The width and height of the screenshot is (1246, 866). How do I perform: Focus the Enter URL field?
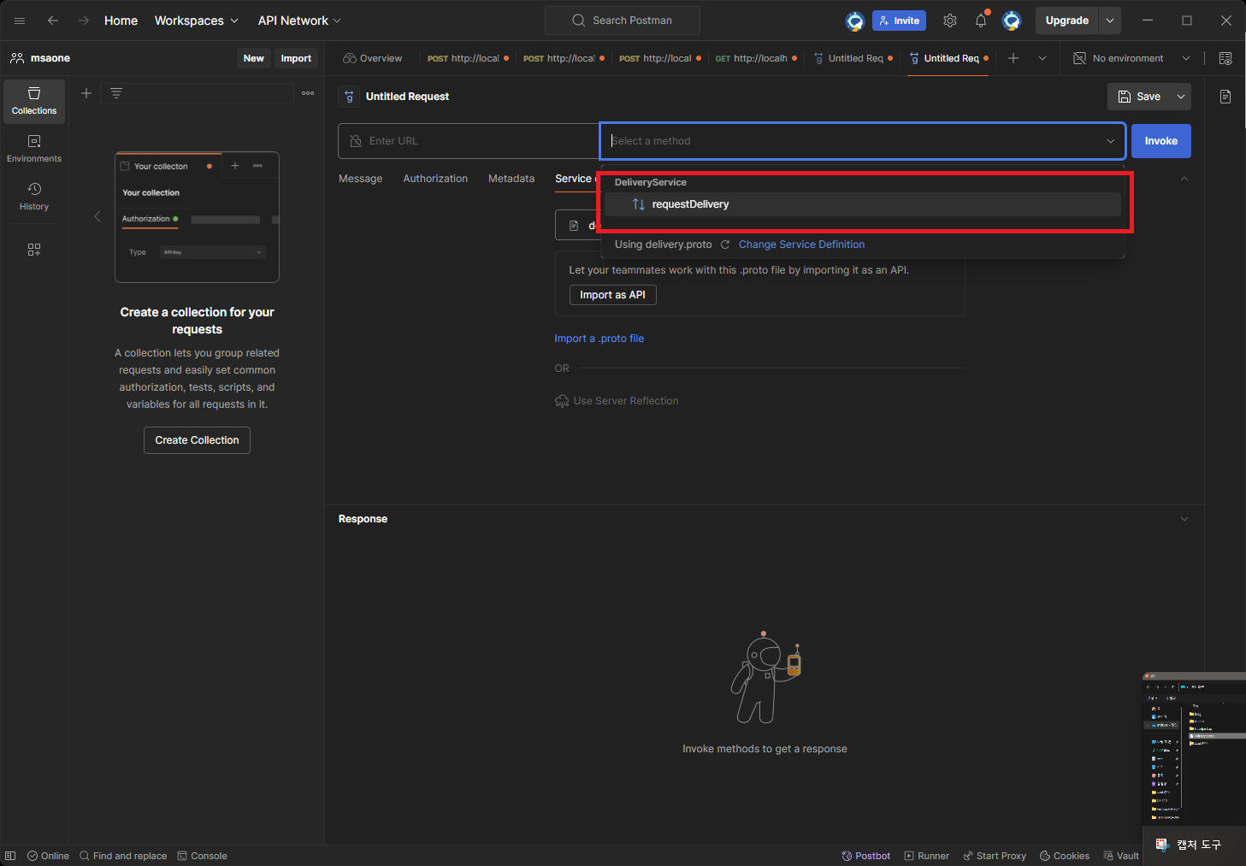tap(469, 141)
